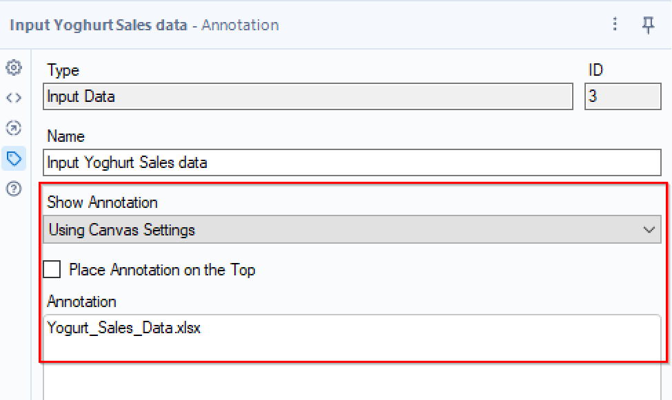Open the Help question mark icon

(x=14, y=189)
